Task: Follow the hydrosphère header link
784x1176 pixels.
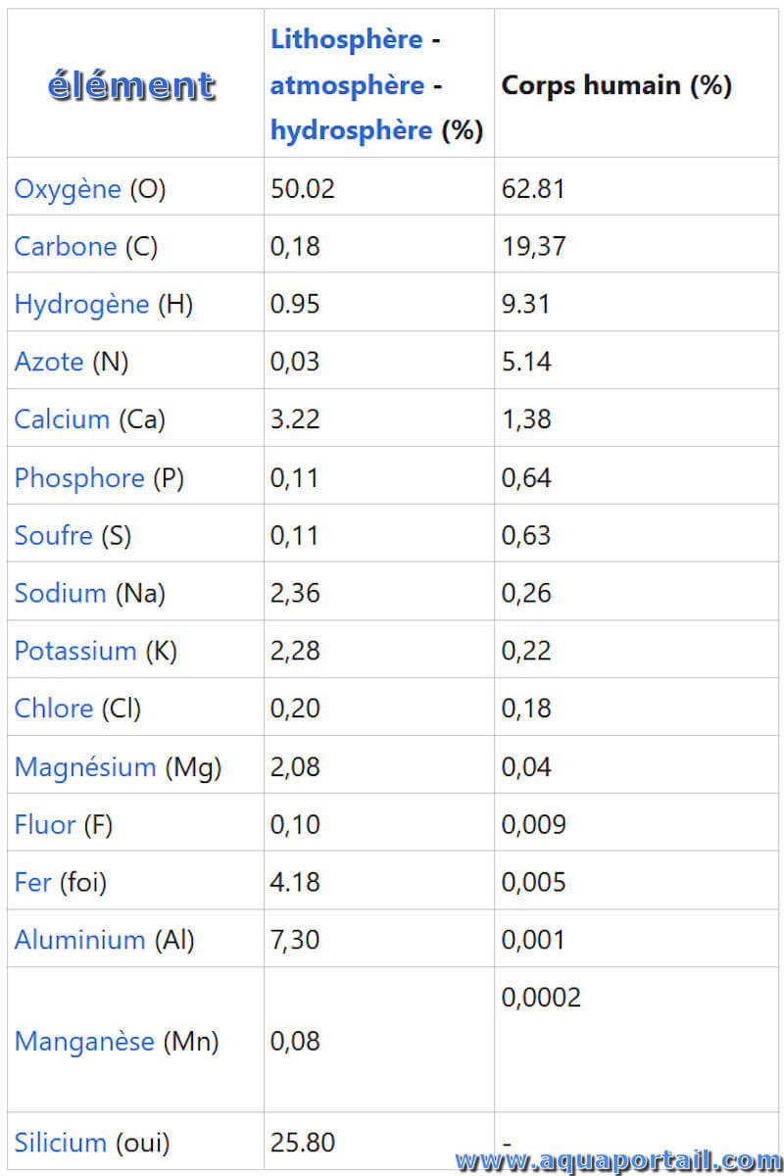Action: click(351, 130)
